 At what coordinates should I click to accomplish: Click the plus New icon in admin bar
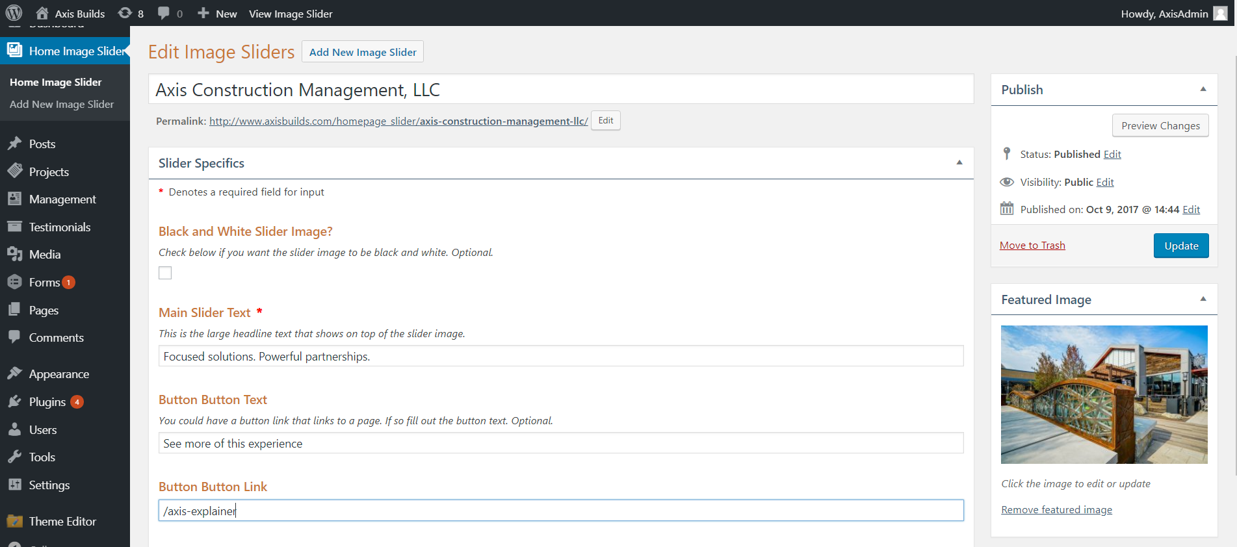click(203, 13)
